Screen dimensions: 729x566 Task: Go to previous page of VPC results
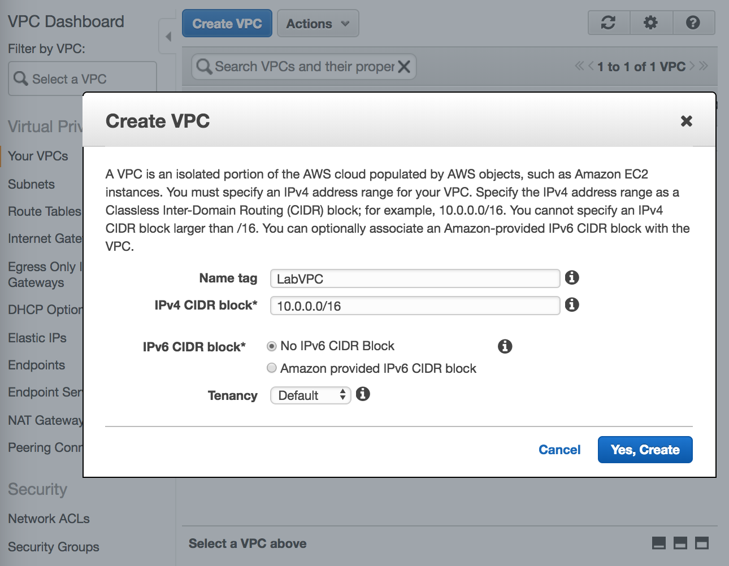pos(591,66)
